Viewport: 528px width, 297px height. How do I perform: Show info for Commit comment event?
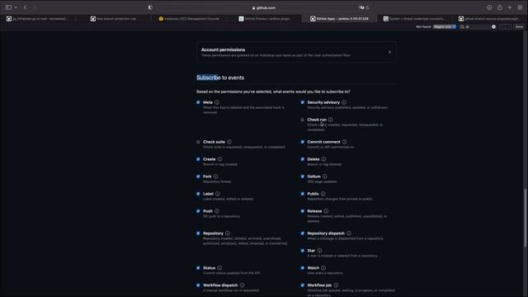point(345,142)
